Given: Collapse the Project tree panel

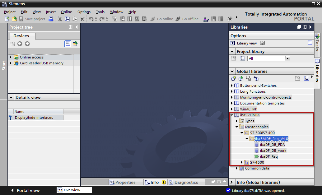Looking at the screenshot, I should point(77,27).
